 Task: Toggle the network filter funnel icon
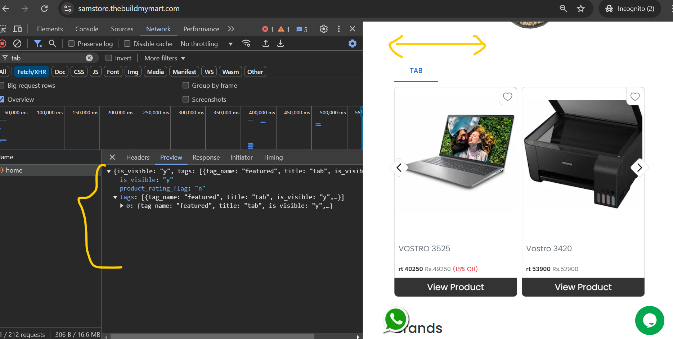(38, 43)
